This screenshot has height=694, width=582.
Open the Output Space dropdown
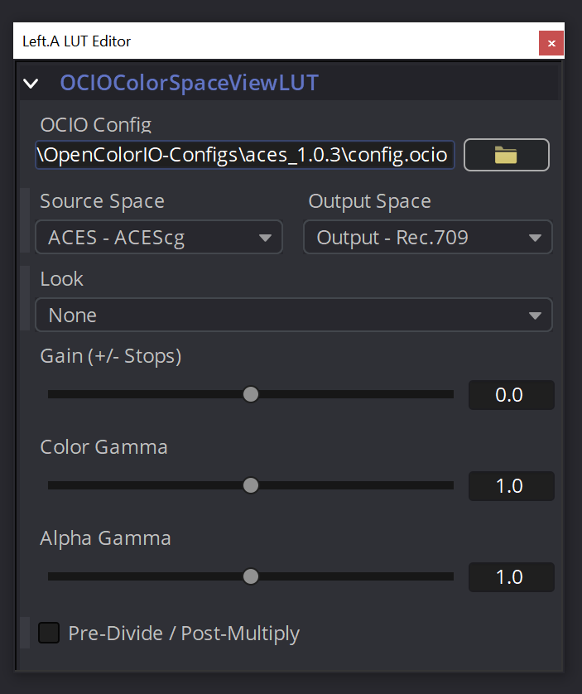tap(427, 238)
